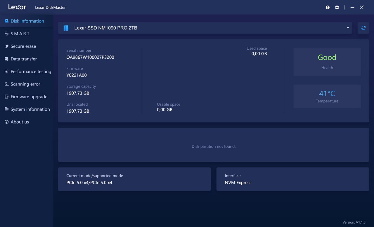Expand the disk selection dropdown arrow
The image size is (374, 227).
[x=348, y=28]
